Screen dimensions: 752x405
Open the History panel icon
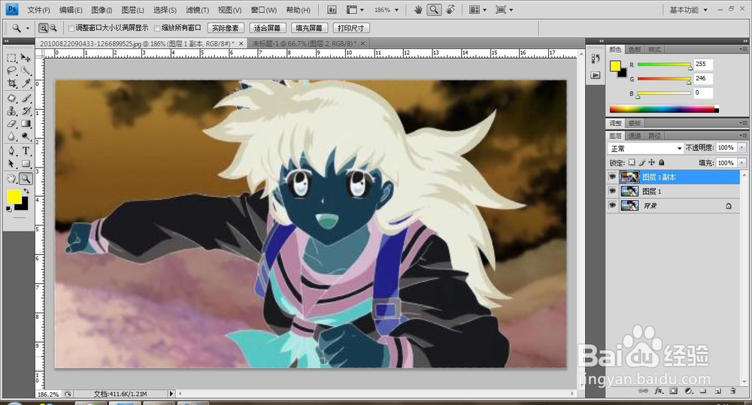pos(595,59)
